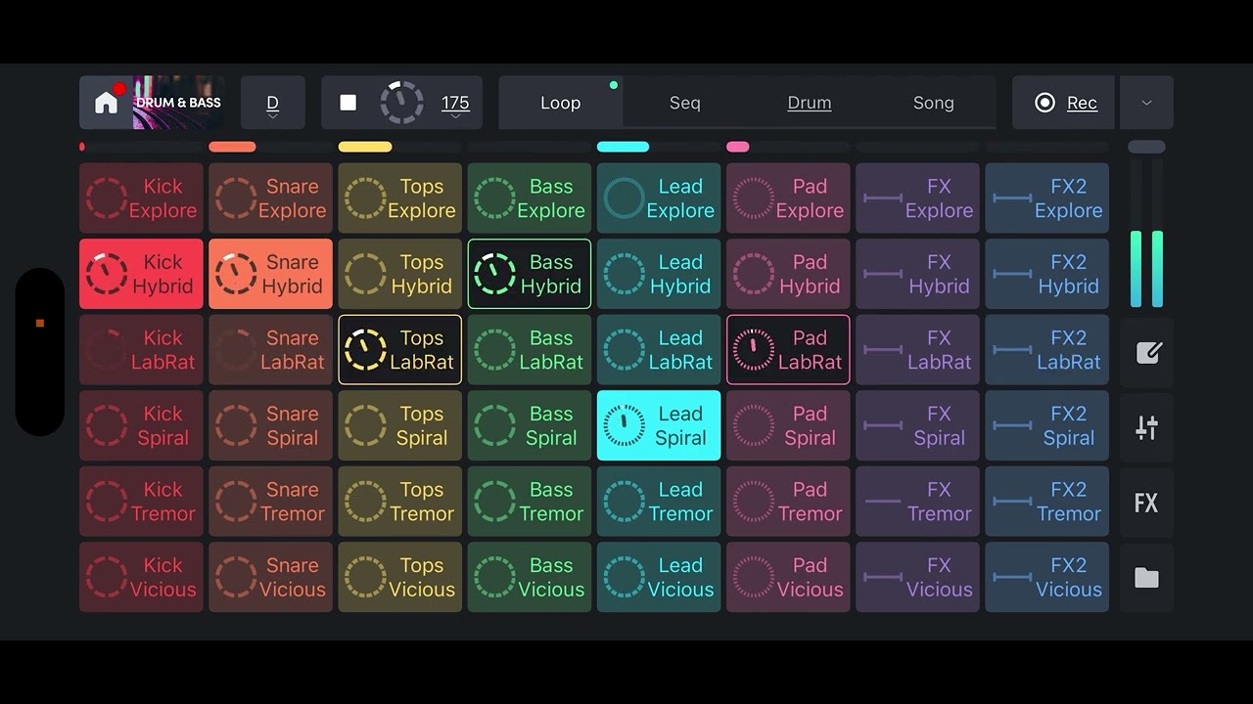The height and width of the screenshot is (704, 1253).
Task: Click the Bass Spiral dashed circle icon
Action: tap(494, 426)
